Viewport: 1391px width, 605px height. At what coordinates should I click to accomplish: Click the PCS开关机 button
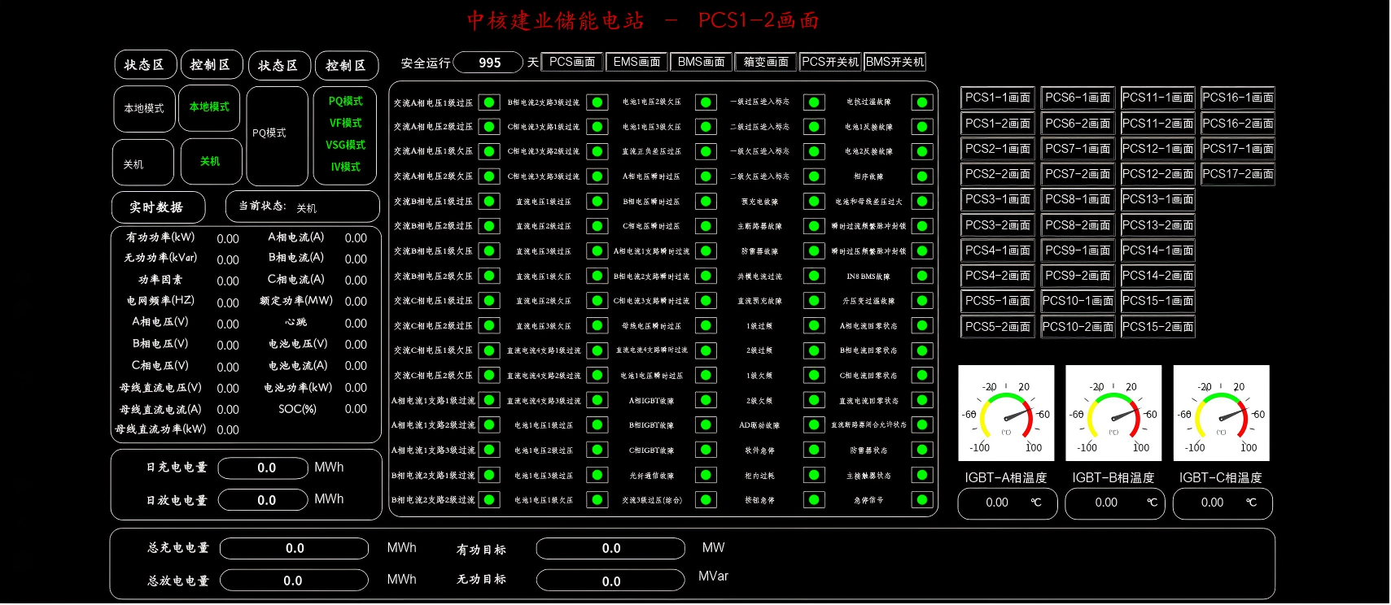pyautogui.click(x=830, y=62)
